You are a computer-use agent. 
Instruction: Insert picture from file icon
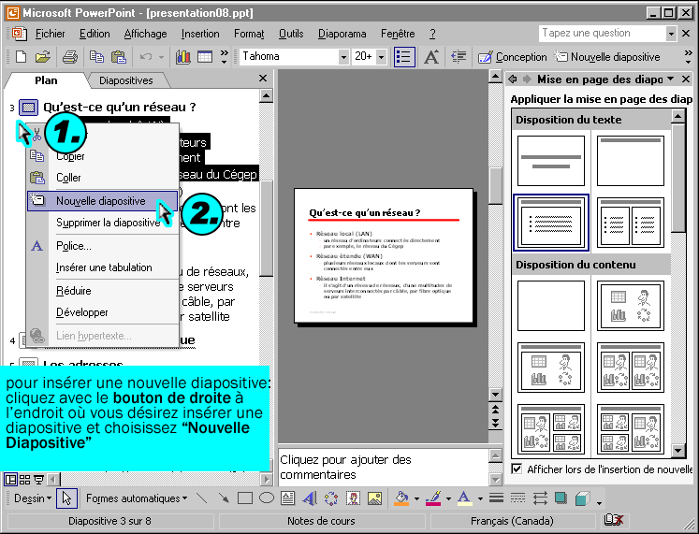tap(374, 498)
